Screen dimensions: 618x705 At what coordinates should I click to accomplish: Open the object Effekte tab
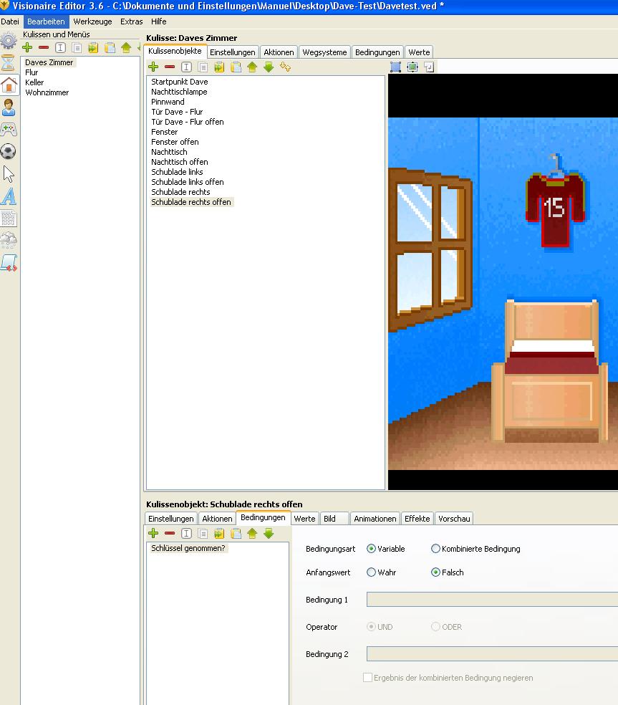pyautogui.click(x=417, y=519)
